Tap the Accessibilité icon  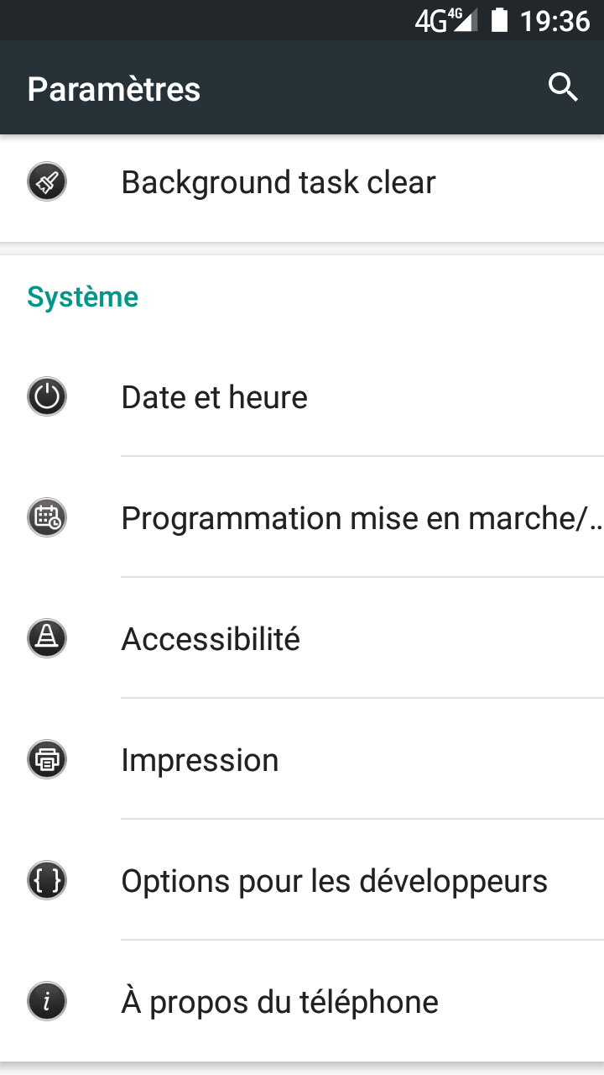click(x=47, y=639)
